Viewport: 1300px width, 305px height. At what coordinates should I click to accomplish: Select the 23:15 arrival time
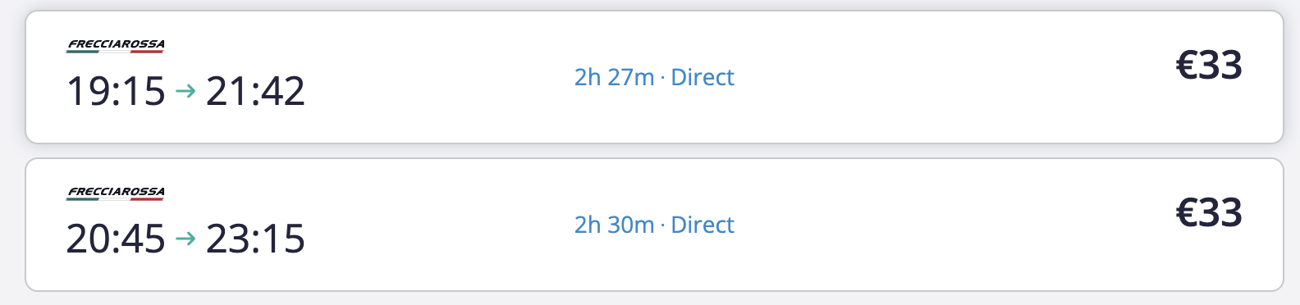pyautogui.click(x=255, y=239)
